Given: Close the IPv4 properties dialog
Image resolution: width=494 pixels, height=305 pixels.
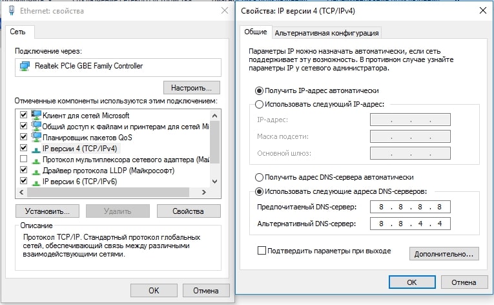Looking at the screenshot, I should point(482,10).
